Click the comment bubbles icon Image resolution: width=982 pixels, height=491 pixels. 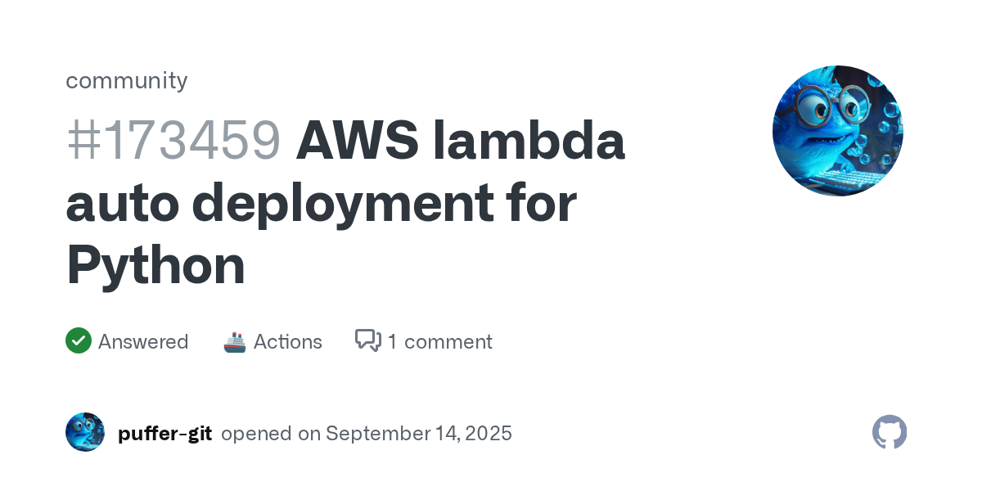[368, 341]
